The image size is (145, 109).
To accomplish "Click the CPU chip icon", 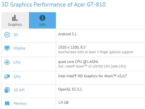I will [7, 62].
